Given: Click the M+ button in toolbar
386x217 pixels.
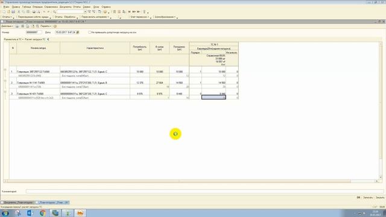Looking at the screenshot, I should point(134,12).
